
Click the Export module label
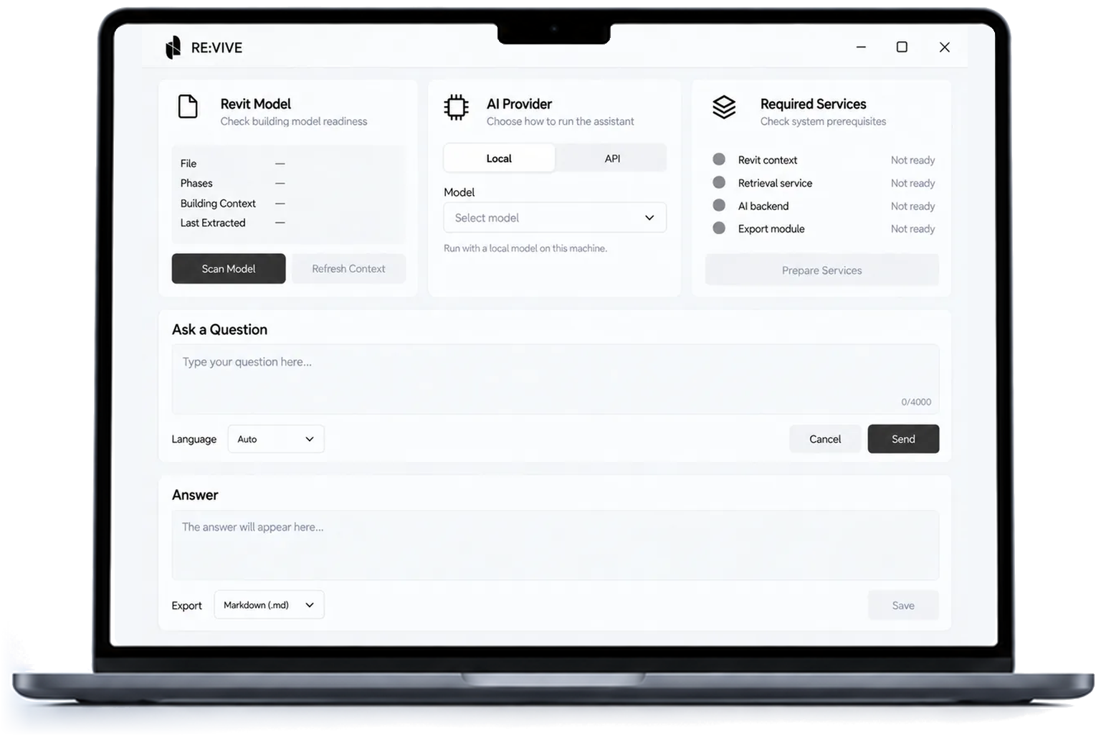771,229
